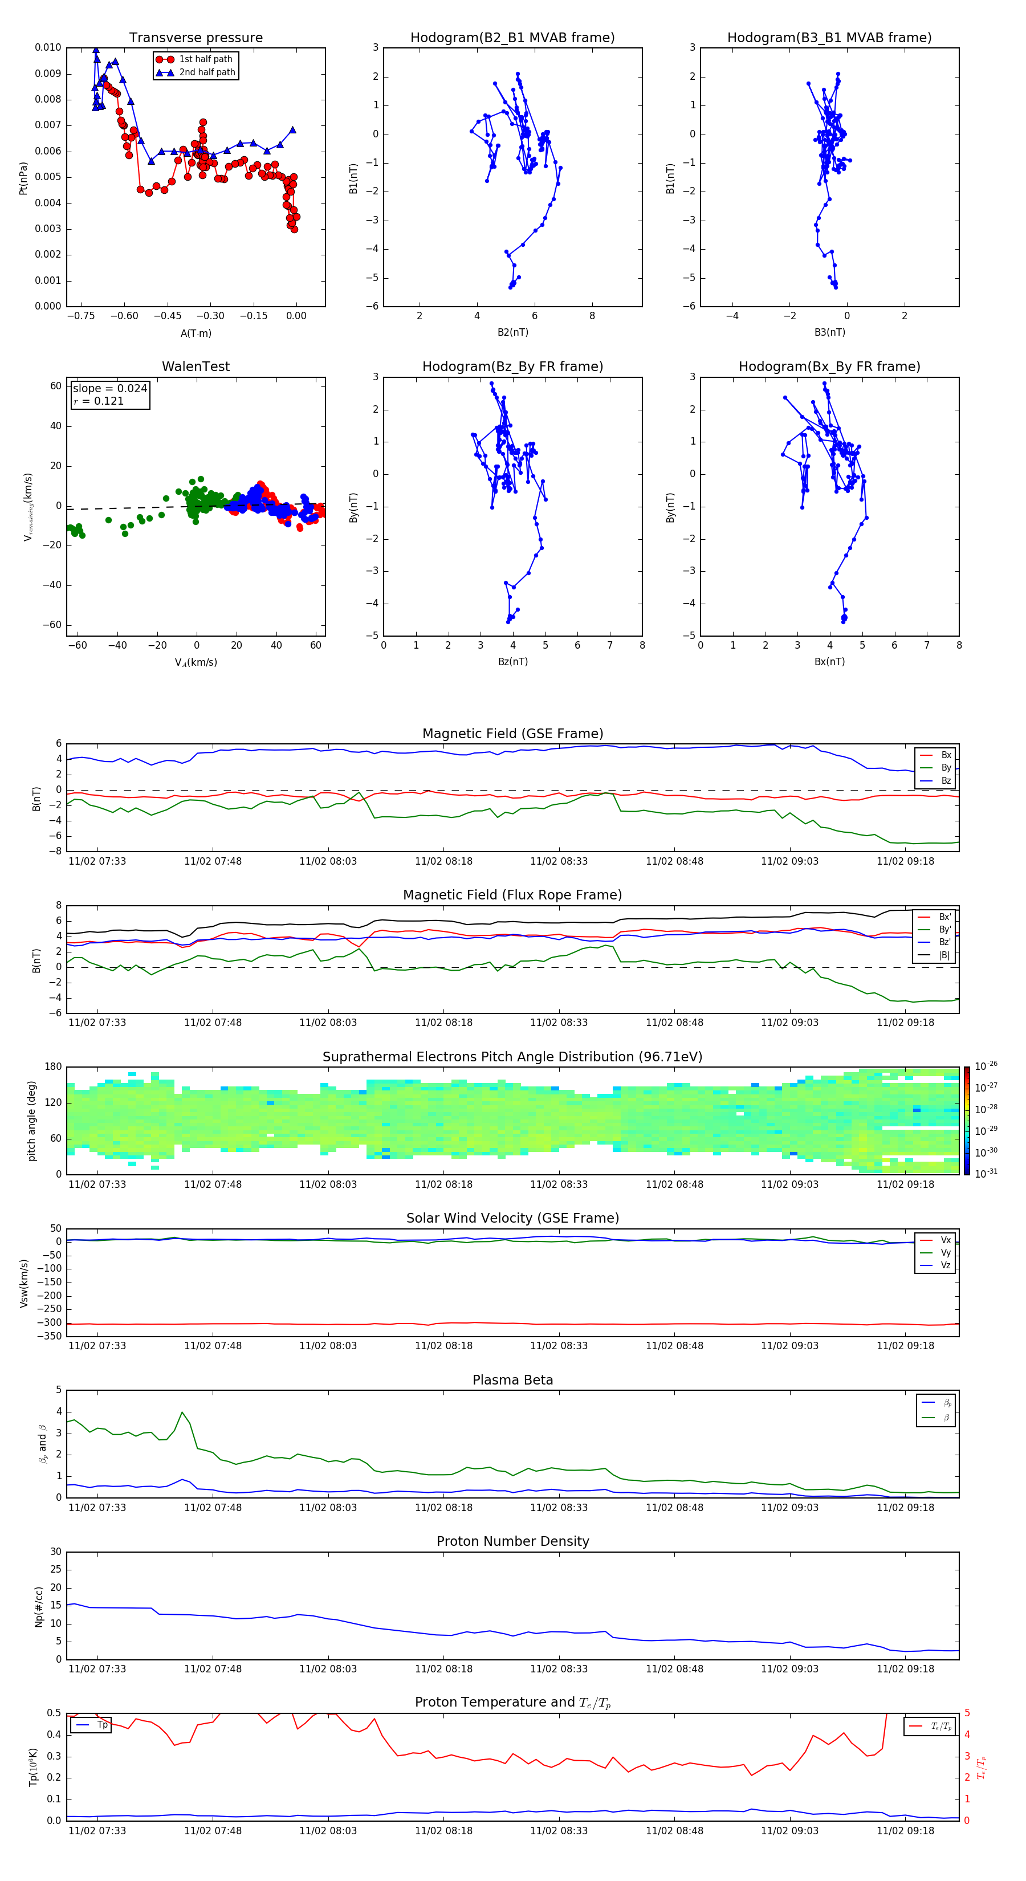1026x1881 pixels.
Task: Click '11/02 08:48' tick under Solar Wind Velocity plot
Action: click(674, 1346)
